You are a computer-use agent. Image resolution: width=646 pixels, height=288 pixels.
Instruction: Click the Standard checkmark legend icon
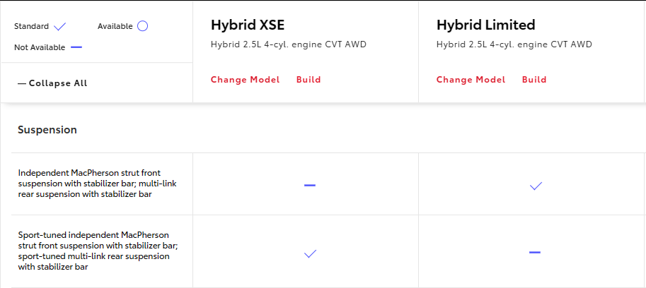60,27
